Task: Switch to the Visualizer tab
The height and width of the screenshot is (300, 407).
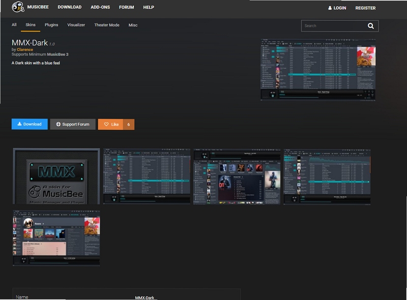Action: click(76, 25)
